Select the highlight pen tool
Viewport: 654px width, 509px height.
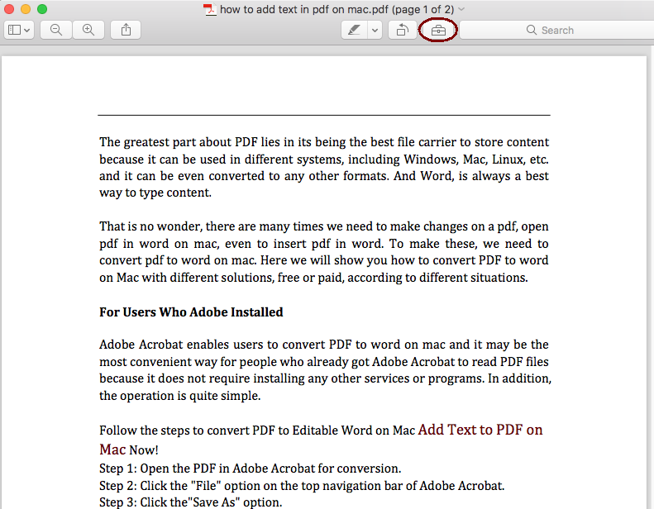(354, 30)
